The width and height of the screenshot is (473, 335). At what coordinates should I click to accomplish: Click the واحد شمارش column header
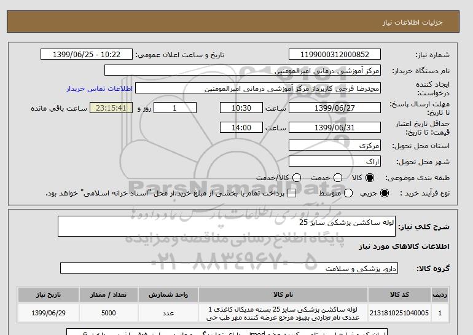click(x=168, y=294)
